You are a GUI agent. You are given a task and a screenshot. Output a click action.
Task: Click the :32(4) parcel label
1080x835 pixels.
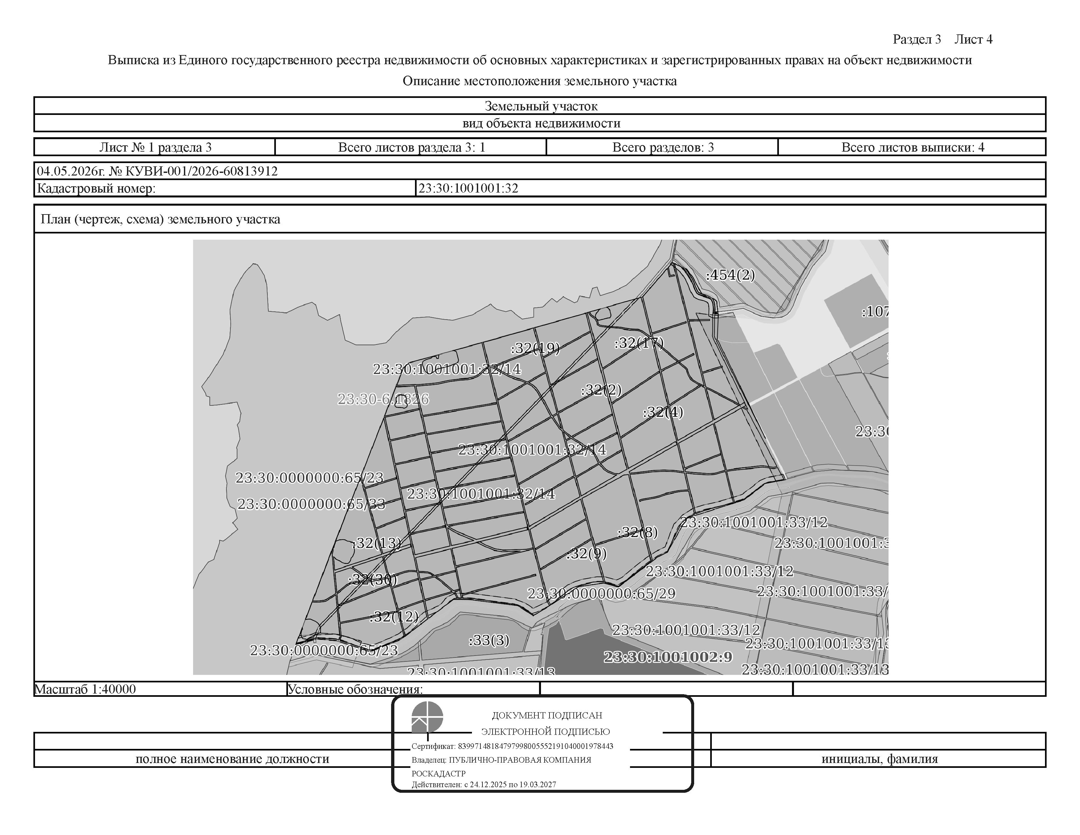click(663, 412)
